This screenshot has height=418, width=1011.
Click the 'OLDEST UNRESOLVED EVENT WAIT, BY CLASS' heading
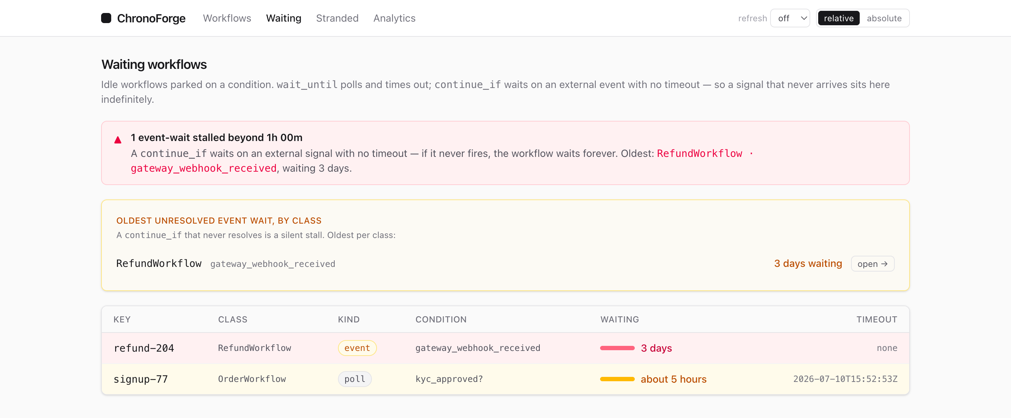[x=218, y=220]
